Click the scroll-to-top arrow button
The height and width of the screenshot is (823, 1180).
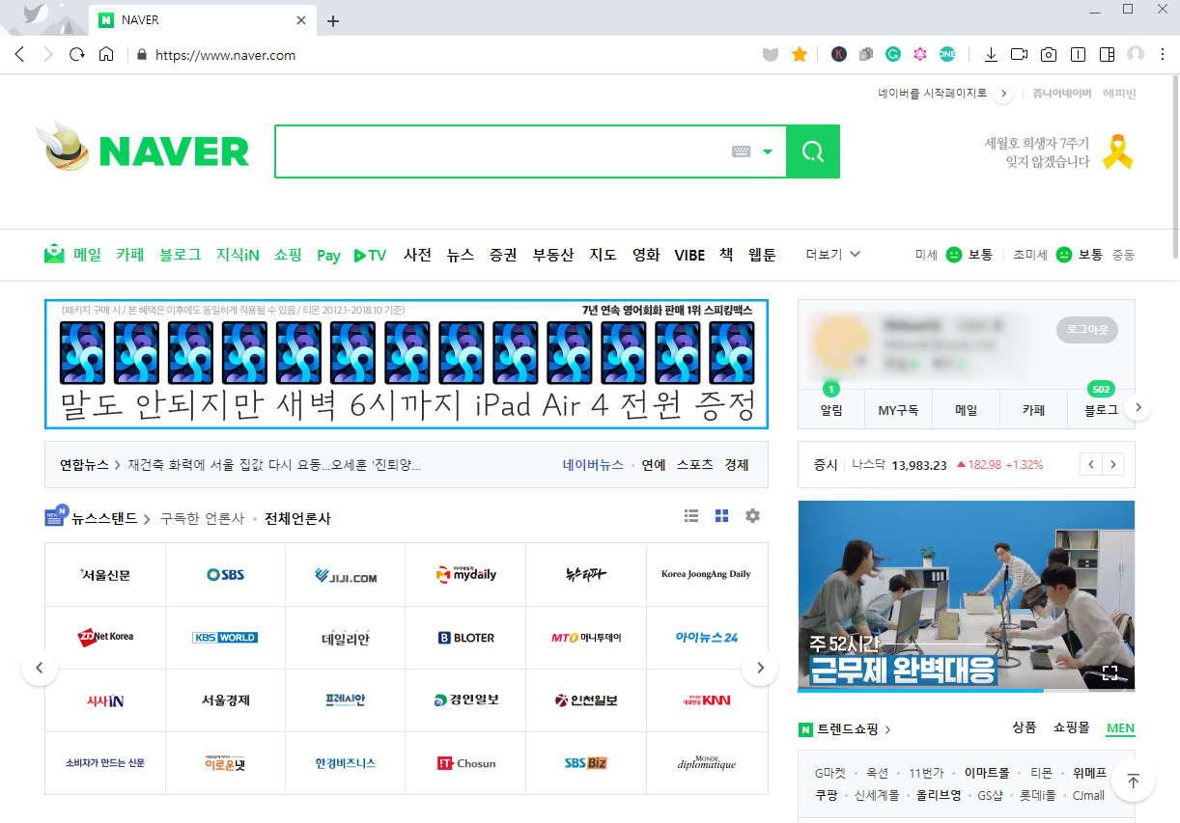(1134, 781)
